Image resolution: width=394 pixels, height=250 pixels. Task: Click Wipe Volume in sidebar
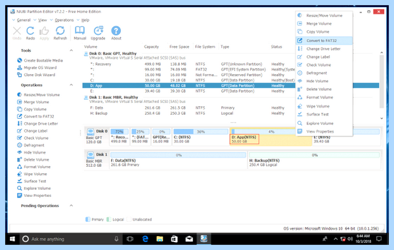point(35,174)
